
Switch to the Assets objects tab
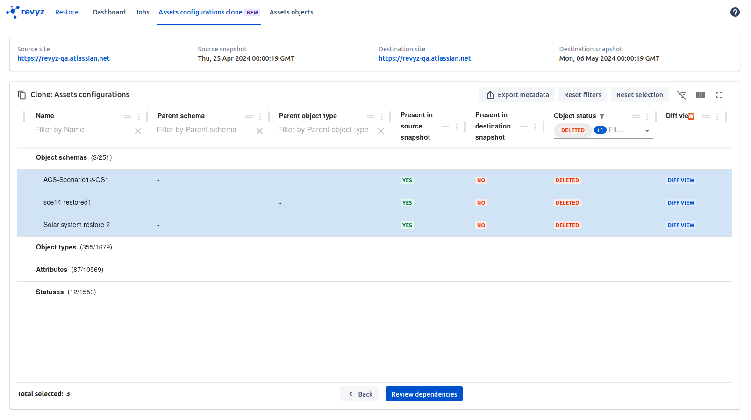tap(291, 12)
